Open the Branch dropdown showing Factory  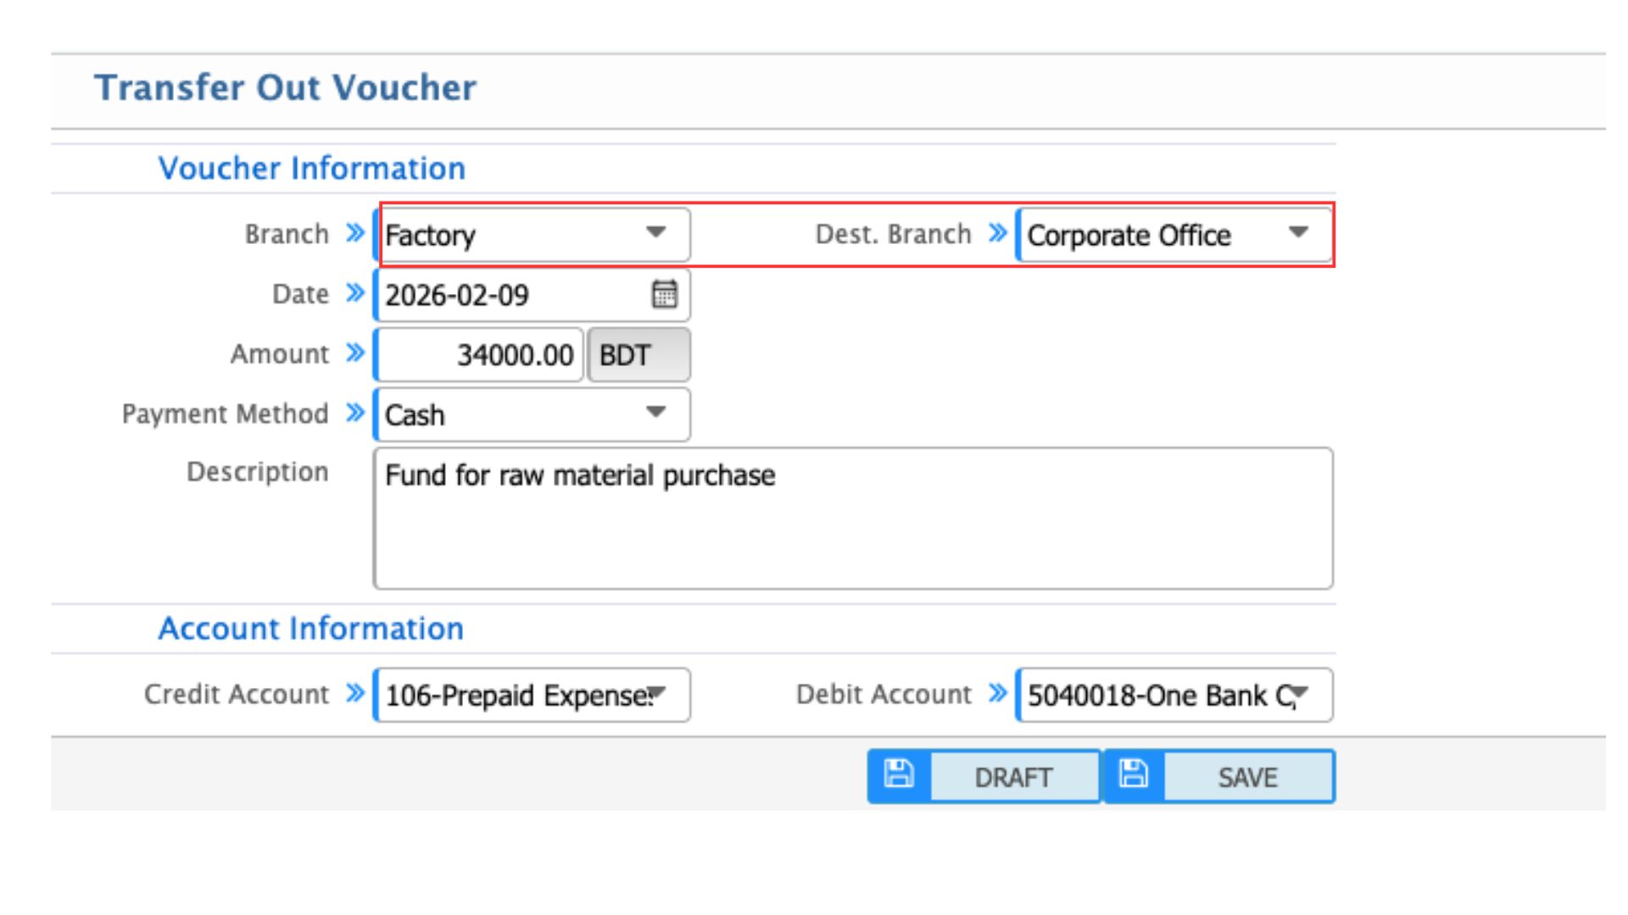point(532,235)
